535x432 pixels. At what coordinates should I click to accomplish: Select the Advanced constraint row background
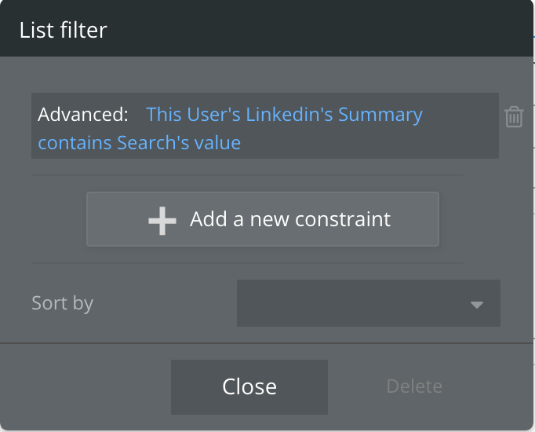click(455, 143)
